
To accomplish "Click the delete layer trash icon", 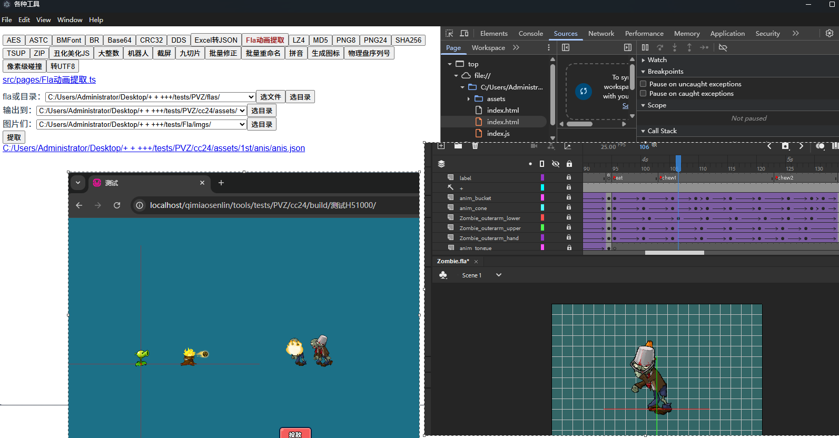I will point(475,146).
